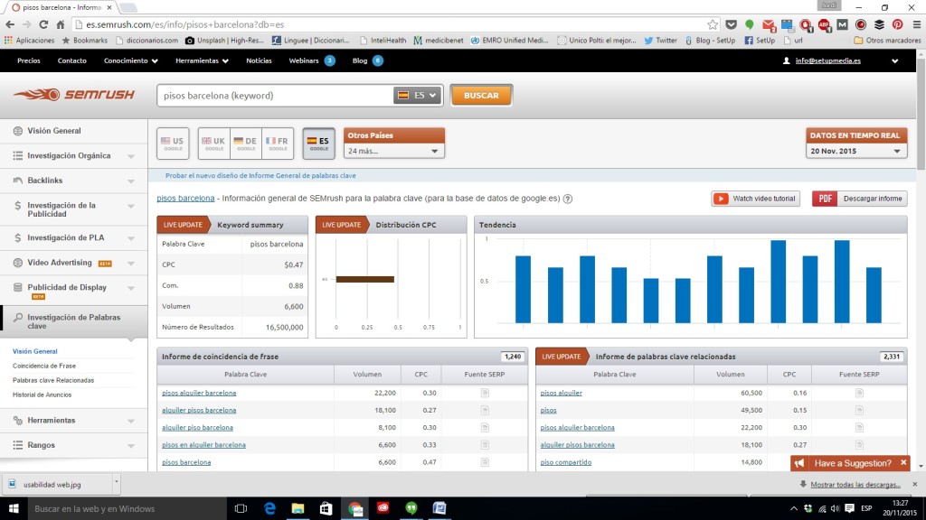Click help question mark next to google.es
This screenshot has height=520, width=926.
pyautogui.click(x=568, y=199)
